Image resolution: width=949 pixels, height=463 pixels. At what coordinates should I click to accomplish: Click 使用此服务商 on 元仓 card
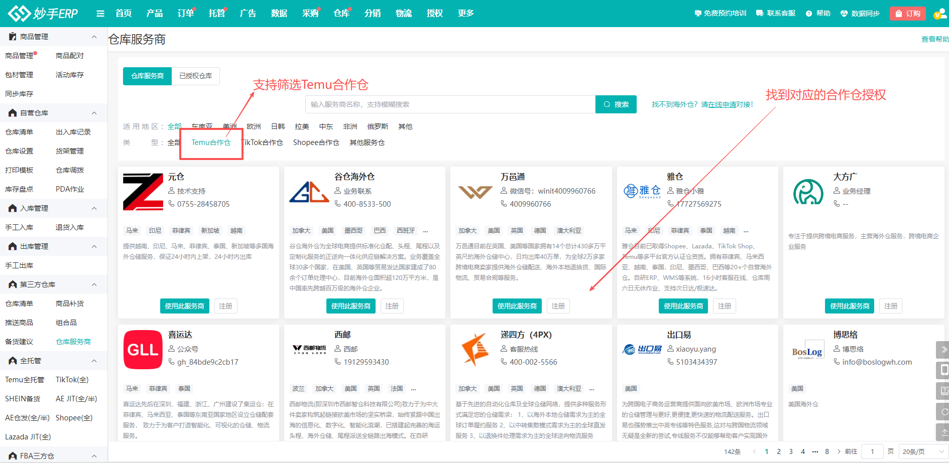point(185,306)
